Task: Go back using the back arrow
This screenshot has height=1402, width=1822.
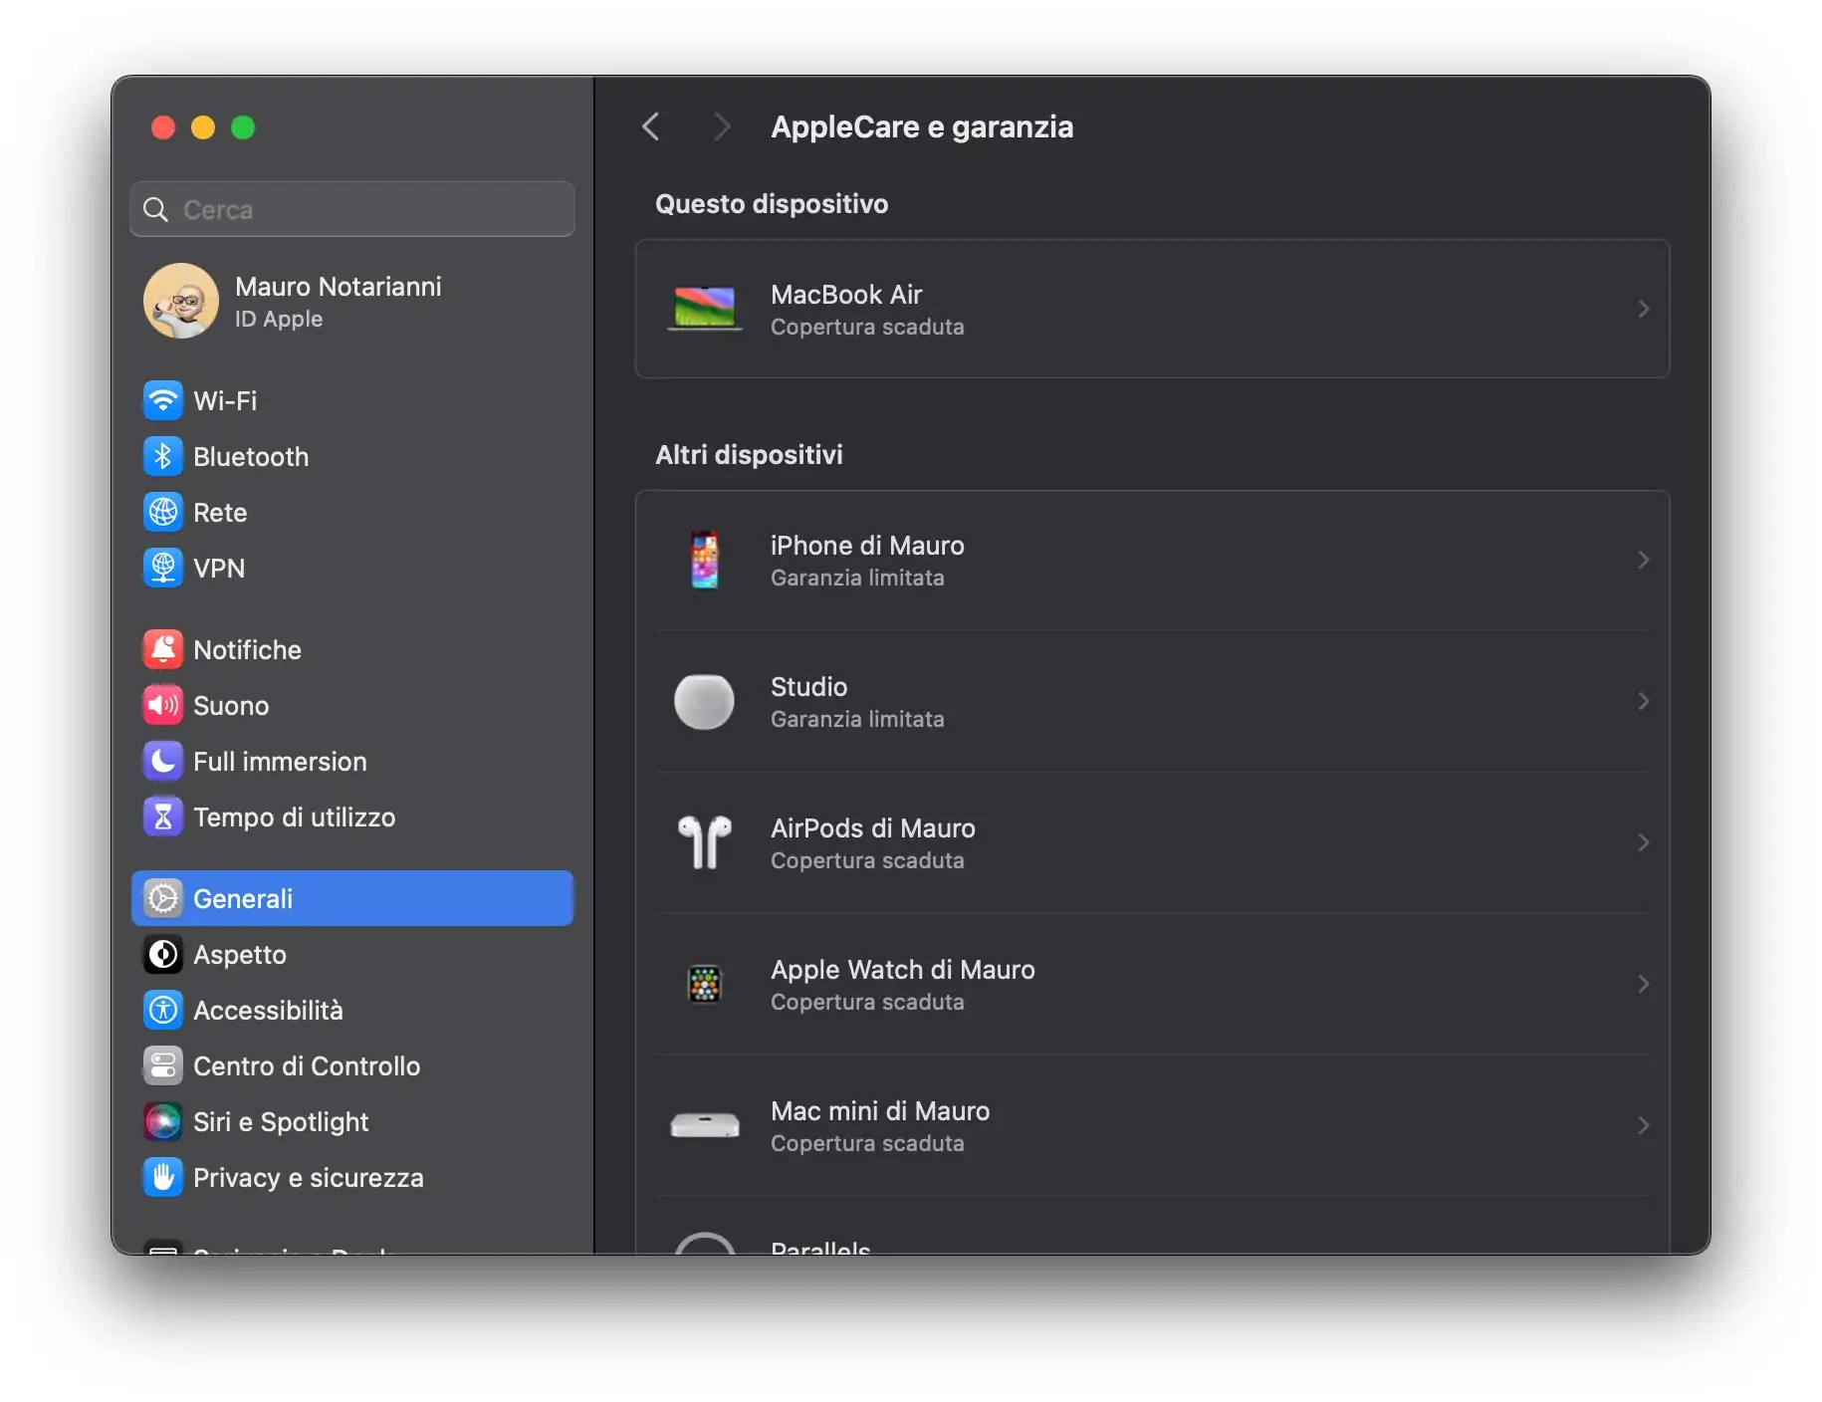Action: click(x=652, y=126)
